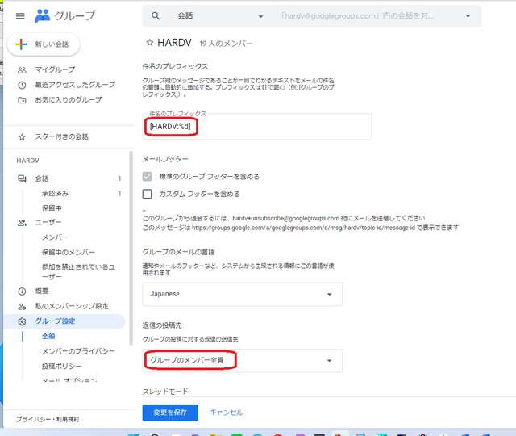Image resolution: width=516 pixels, height=436 pixels.
Task: Open 概要 page
Action: (x=42, y=291)
